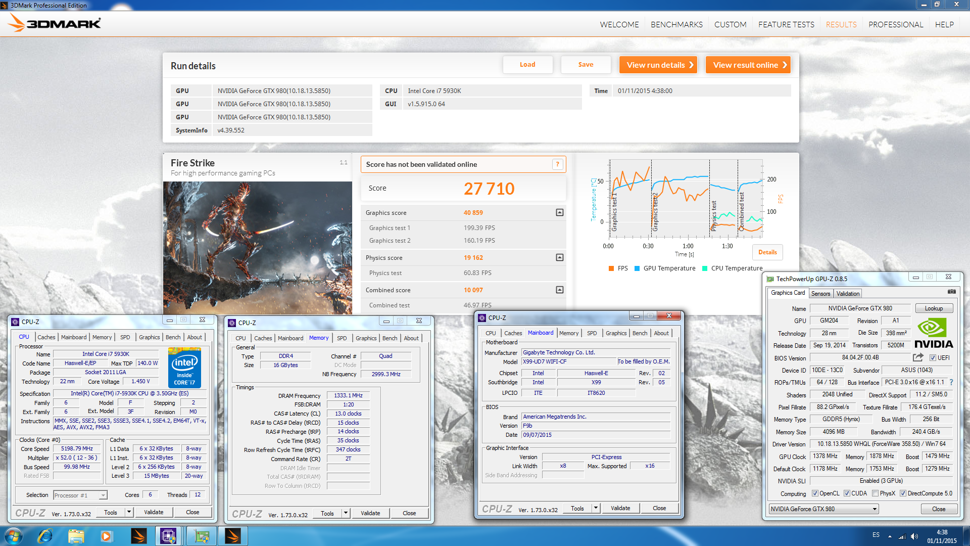Show hidden system tray icons

[890, 536]
